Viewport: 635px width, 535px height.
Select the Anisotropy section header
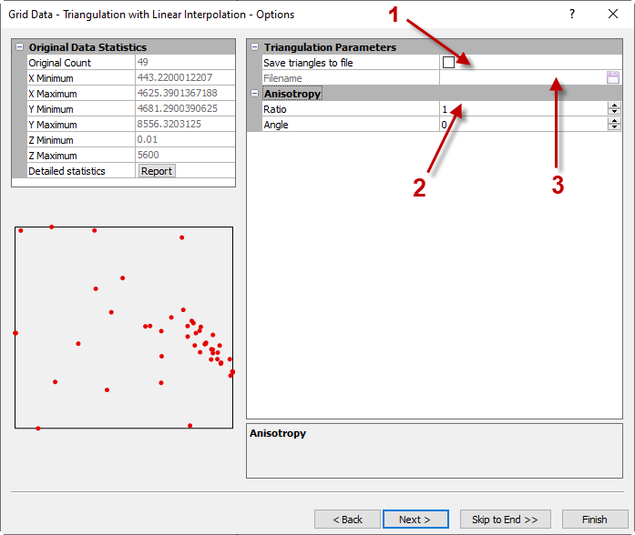[x=292, y=94]
